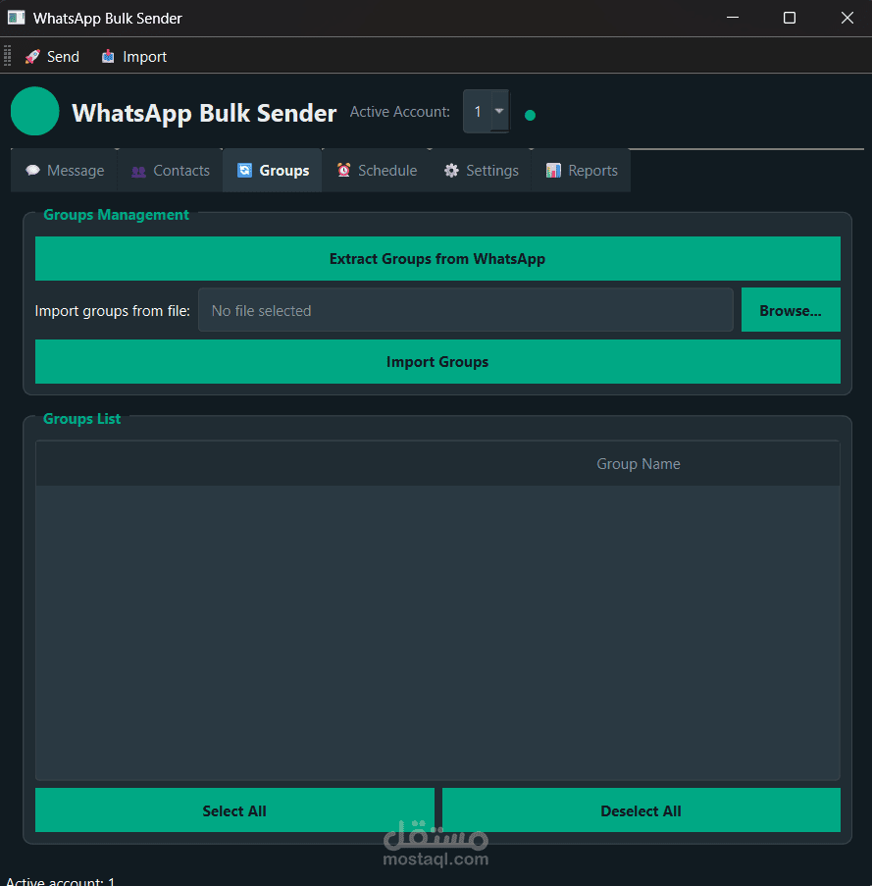Click the app icon in title bar

click(x=16, y=18)
